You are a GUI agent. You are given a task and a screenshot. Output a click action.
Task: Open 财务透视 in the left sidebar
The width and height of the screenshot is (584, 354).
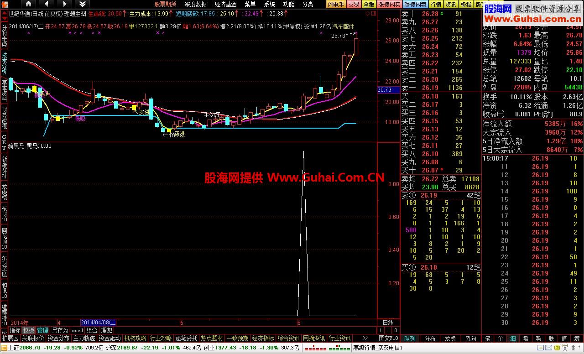(x=4, y=118)
